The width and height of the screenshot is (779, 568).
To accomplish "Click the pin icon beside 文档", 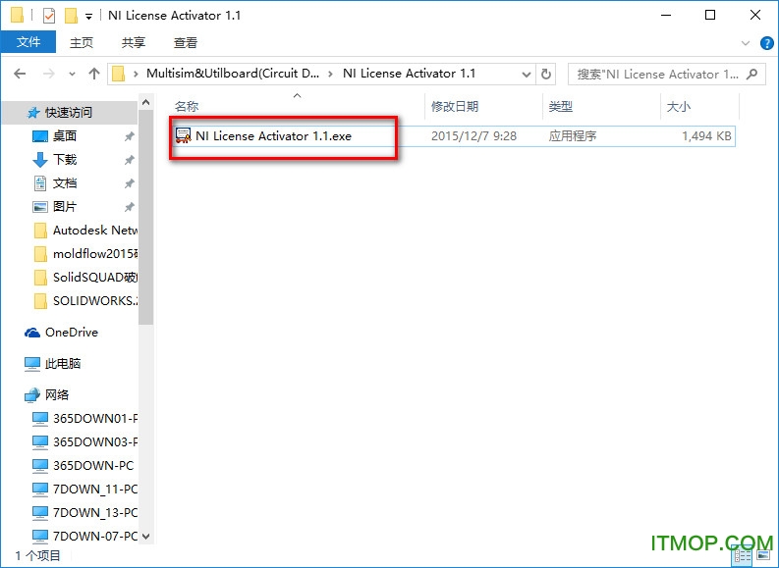I will (129, 183).
